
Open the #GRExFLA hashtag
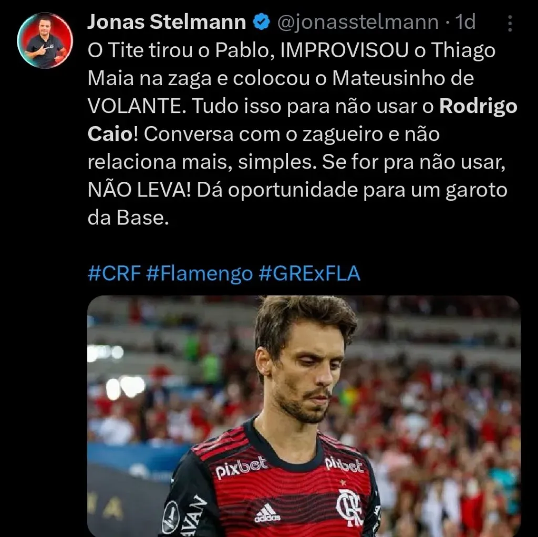point(309,273)
